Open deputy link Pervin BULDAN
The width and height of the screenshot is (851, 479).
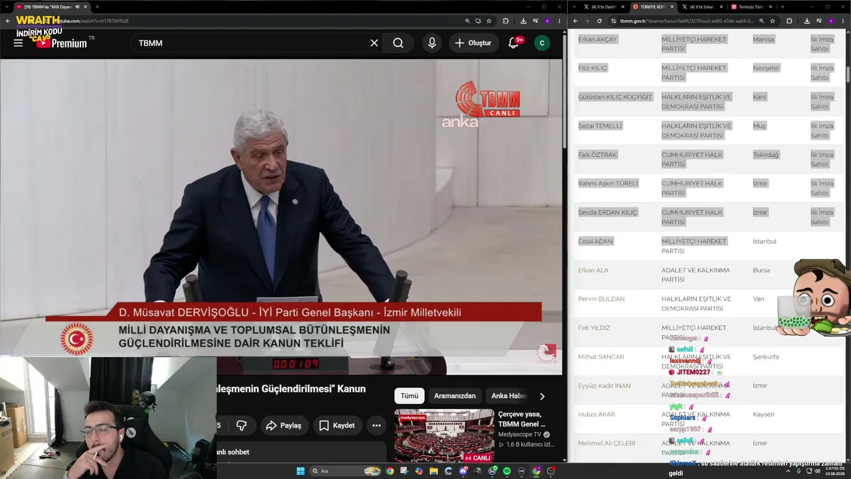click(601, 299)
